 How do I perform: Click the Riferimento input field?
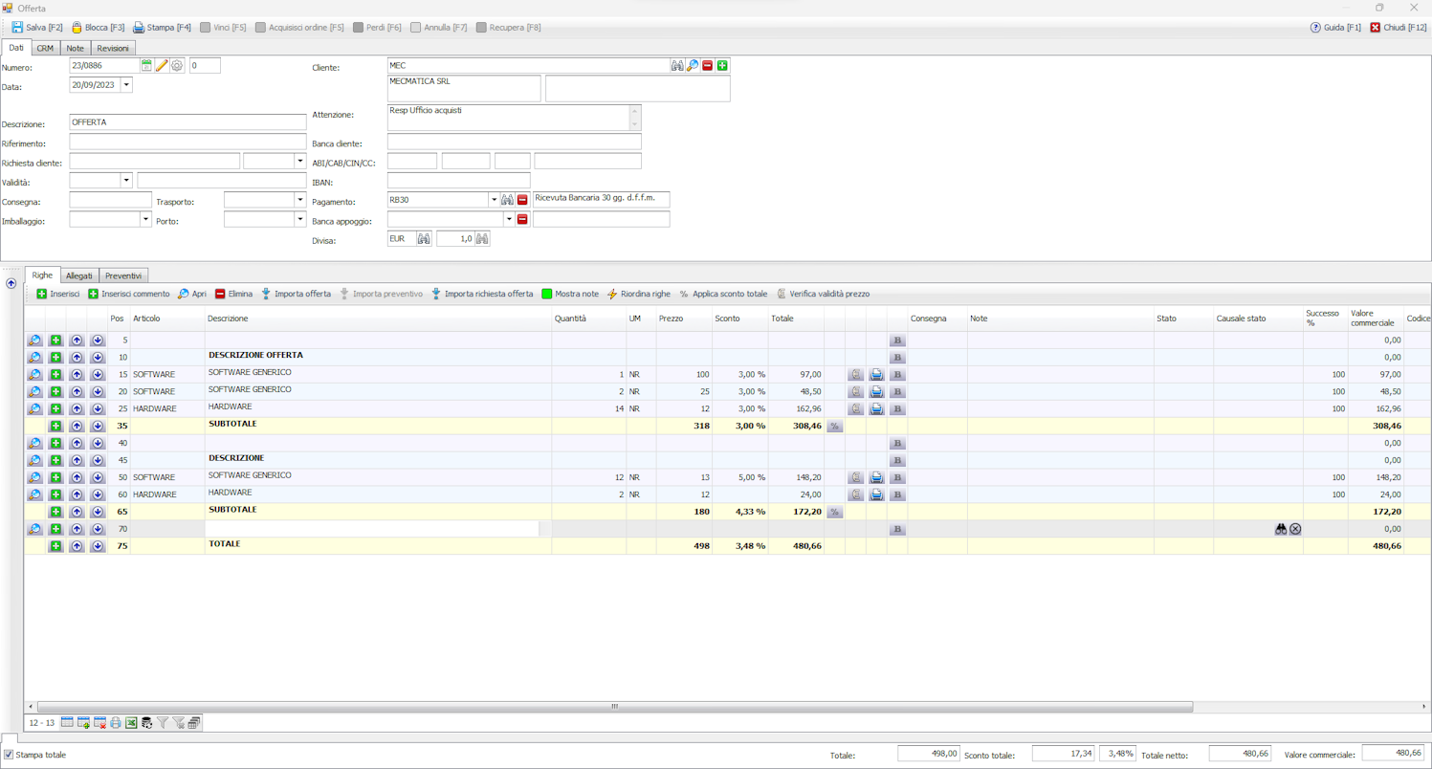click(187, 142)
